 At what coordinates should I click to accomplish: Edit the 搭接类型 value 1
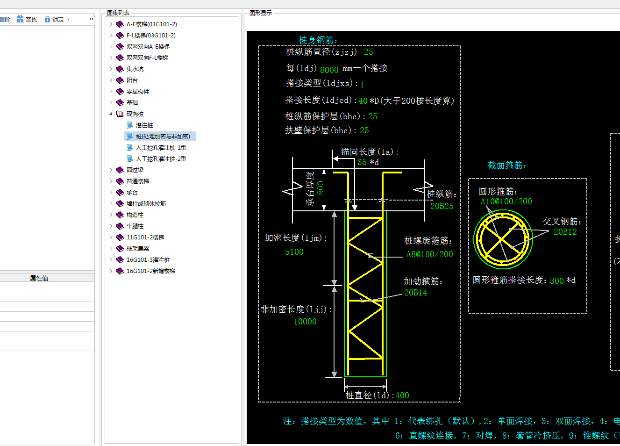[x=362, y=85]
